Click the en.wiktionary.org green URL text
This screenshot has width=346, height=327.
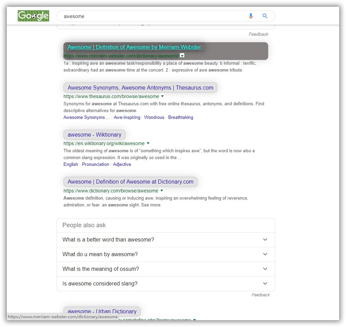point(104,143)
